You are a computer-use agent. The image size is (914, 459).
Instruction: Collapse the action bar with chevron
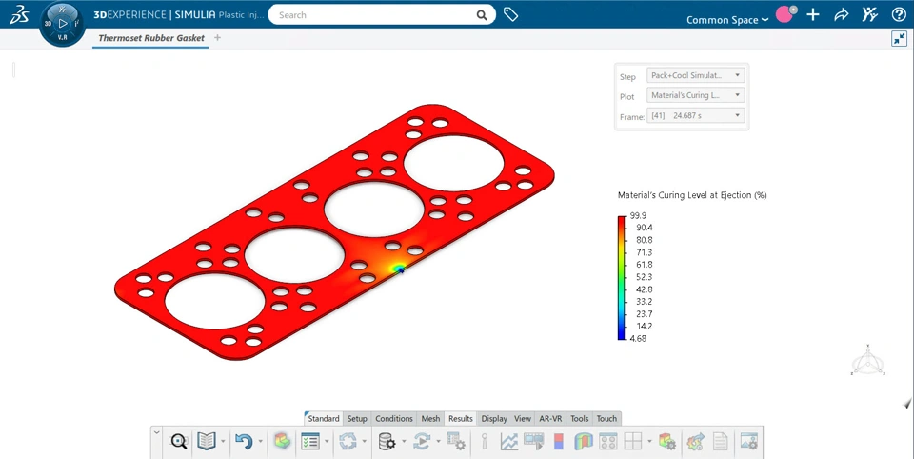[156, 432]
